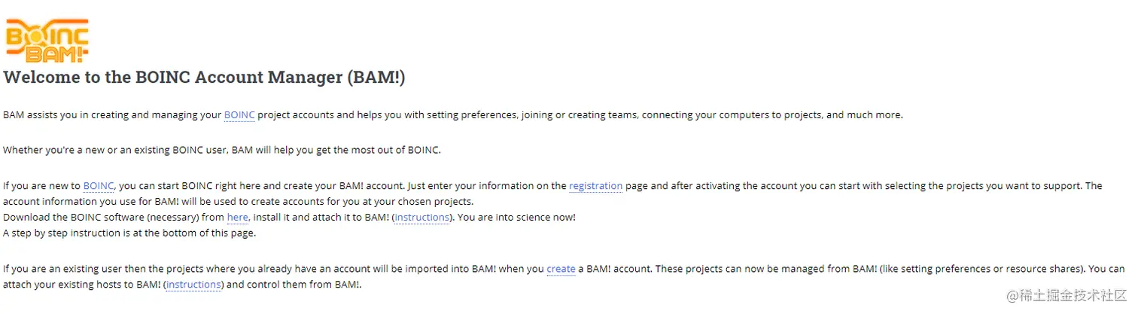
Task: Click the "Welcome to the BOINC Account Manager" heading
Action: coord(204,78)
